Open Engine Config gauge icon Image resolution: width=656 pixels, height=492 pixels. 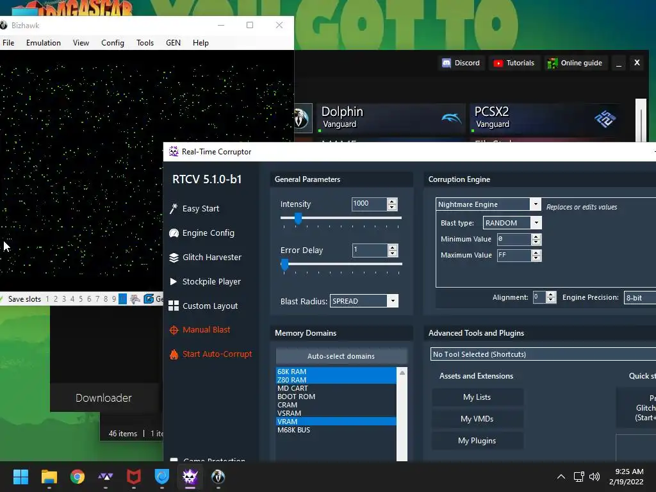tap(174, 233)
